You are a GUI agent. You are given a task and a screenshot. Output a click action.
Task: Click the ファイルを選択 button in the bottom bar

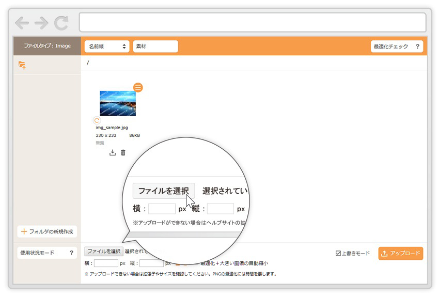[x=103, y=252]
